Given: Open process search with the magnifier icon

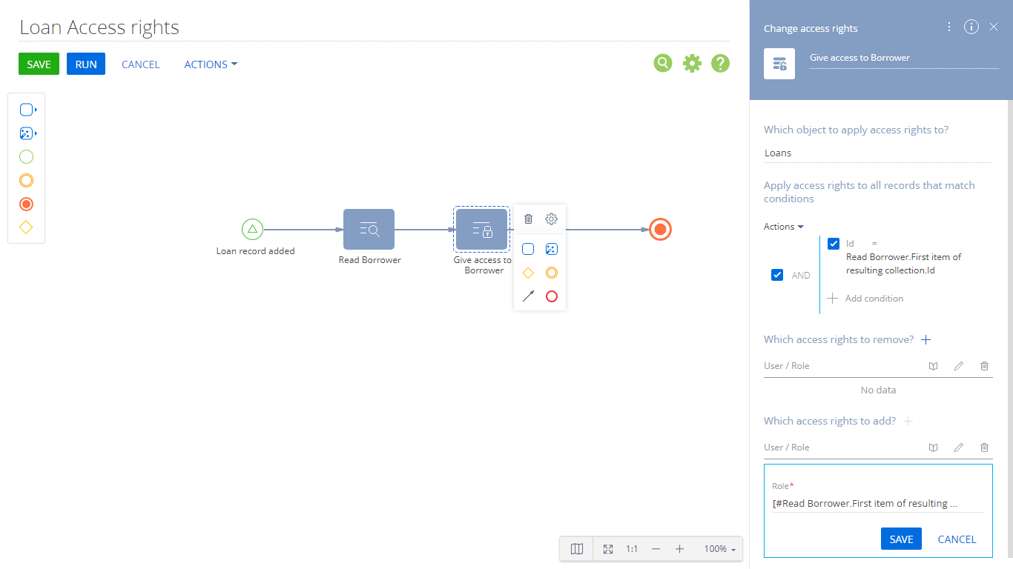Looking at the screenshot, I should tap(662, 64).
